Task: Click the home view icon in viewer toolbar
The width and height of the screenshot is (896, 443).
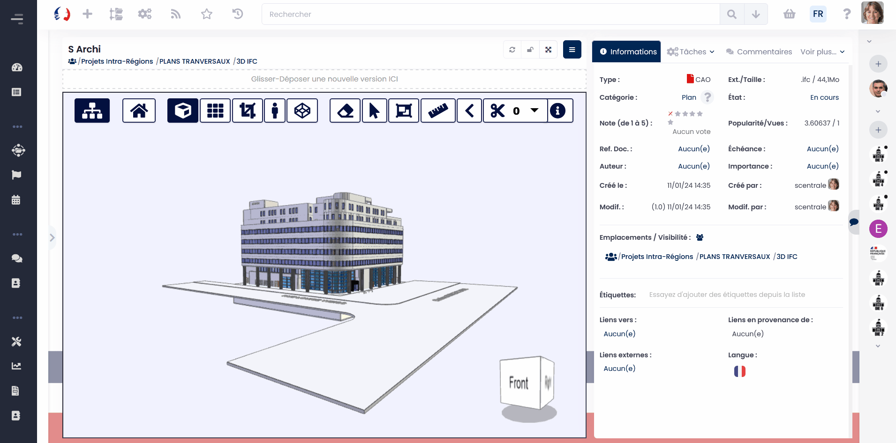Action: pos(139,111)
